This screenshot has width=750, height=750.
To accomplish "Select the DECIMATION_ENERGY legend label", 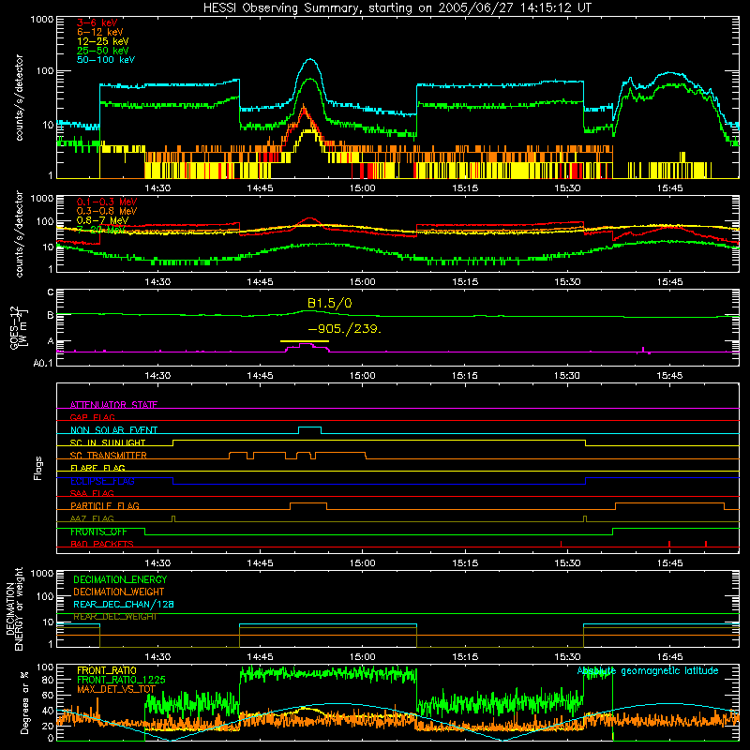I will (x=120, y=579).
